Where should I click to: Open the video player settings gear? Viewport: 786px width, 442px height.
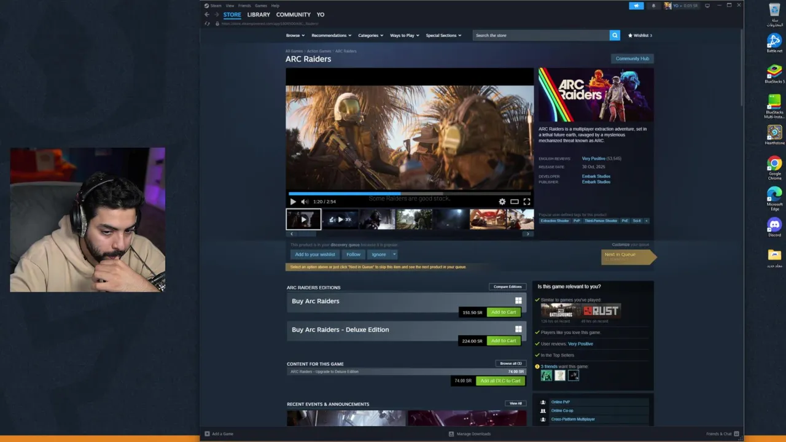(x=502, y=201)
